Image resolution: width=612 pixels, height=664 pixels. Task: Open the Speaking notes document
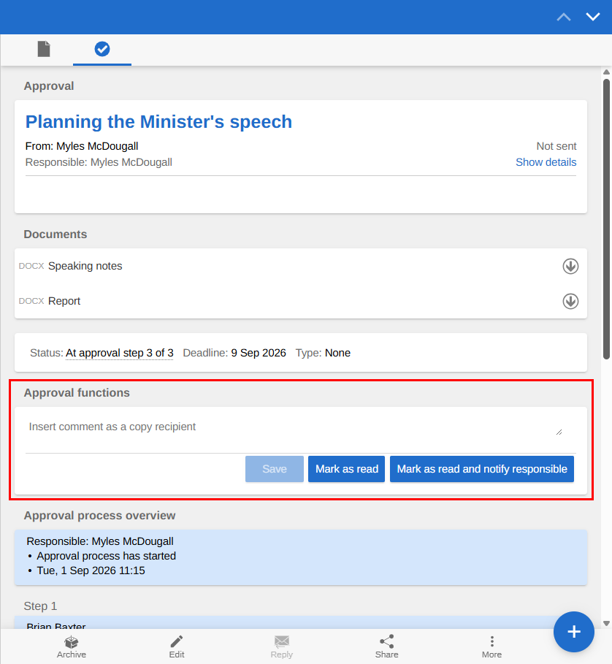click(x=85, y=266)
